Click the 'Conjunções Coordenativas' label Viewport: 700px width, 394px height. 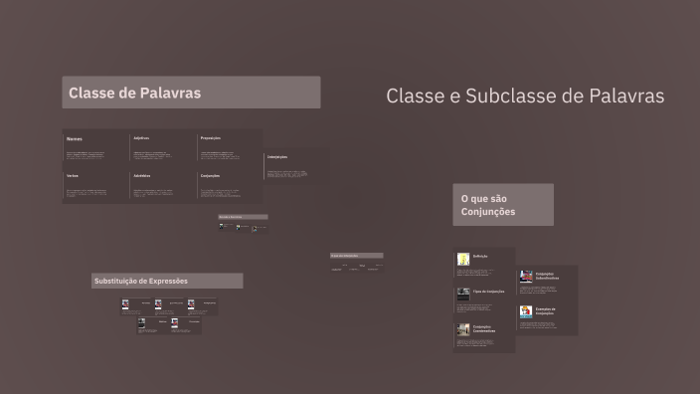(484, 328)
